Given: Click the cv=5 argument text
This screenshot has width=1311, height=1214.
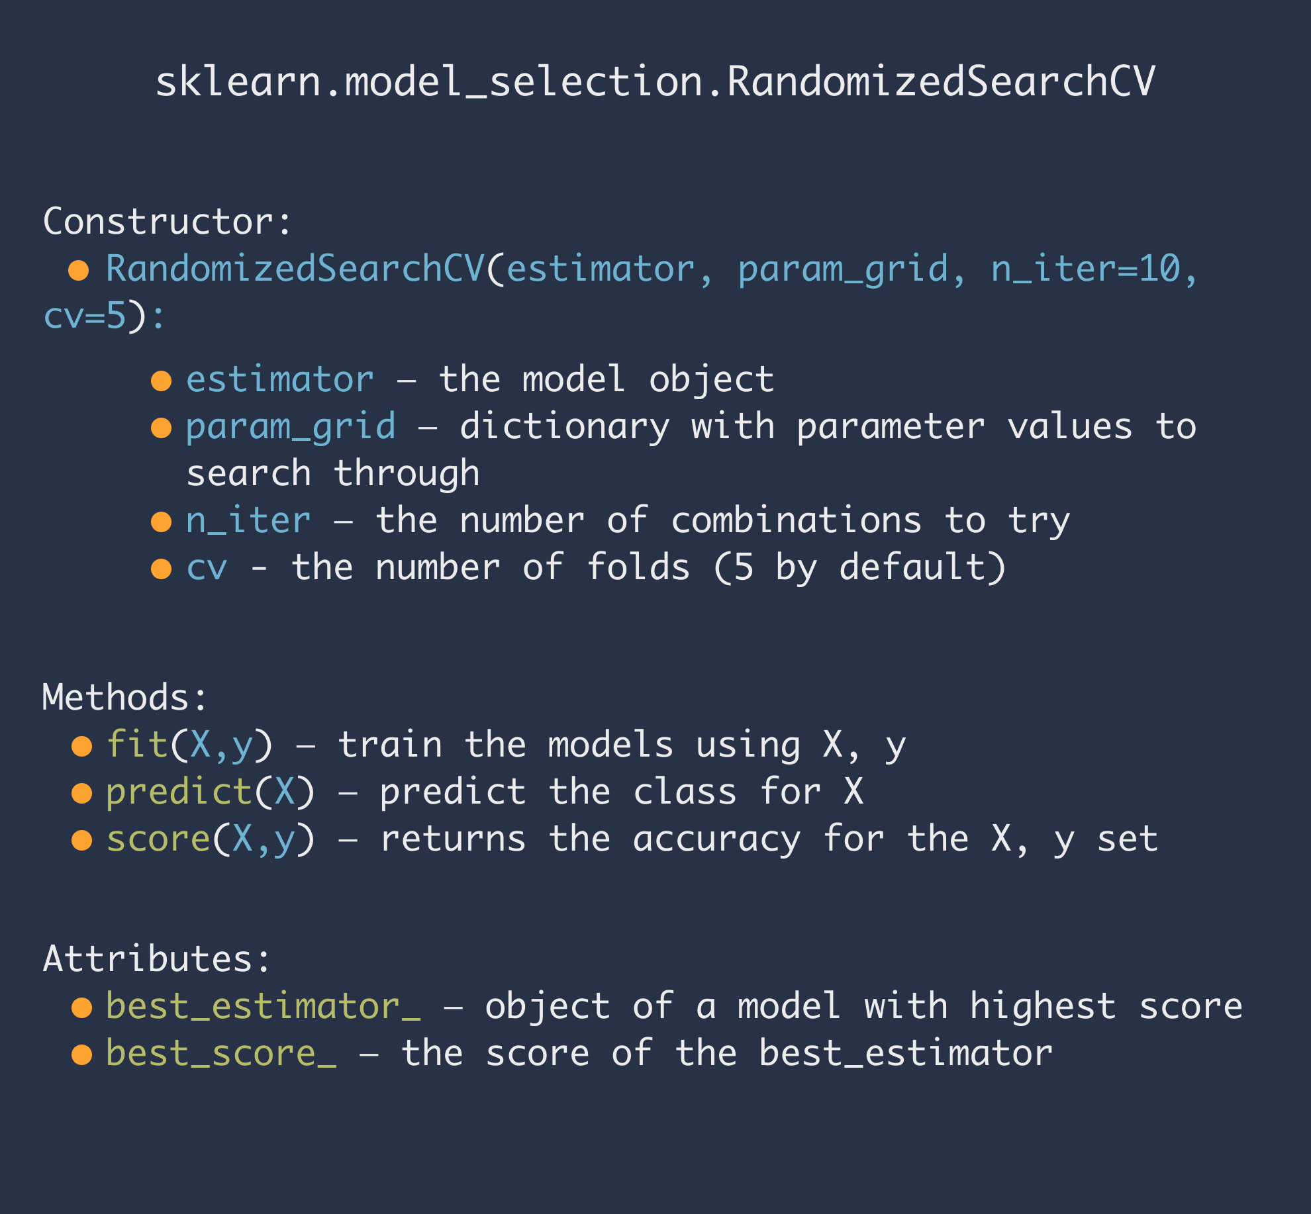Looking at the screenshot, I should (x=84, y=316).
